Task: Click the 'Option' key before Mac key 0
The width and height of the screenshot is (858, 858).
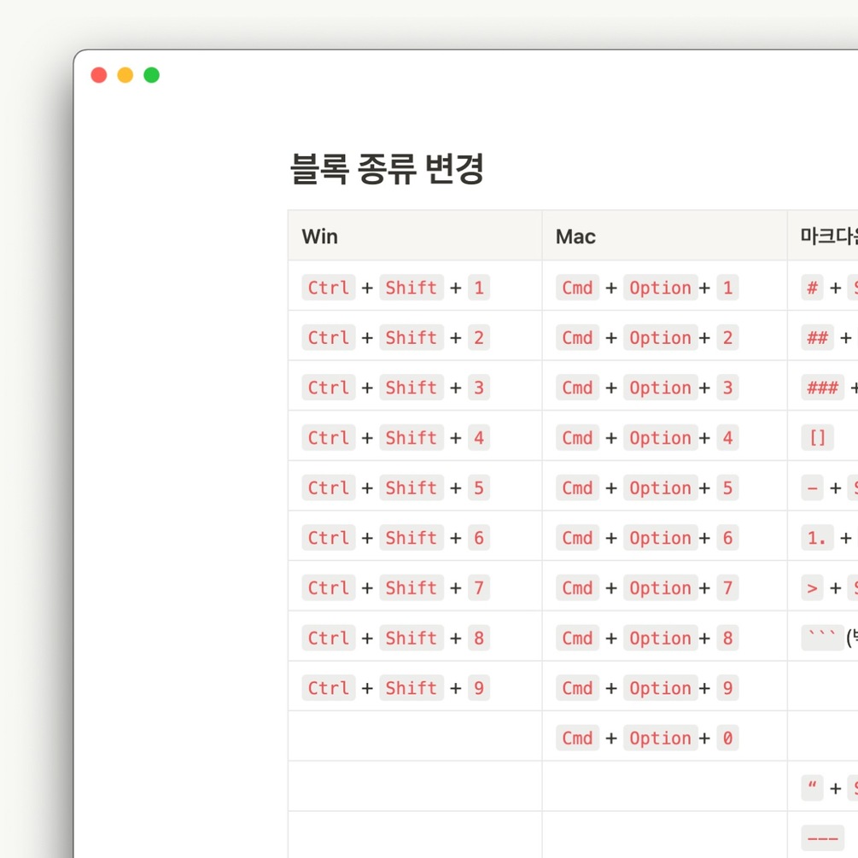Action: tap(661, 738)
